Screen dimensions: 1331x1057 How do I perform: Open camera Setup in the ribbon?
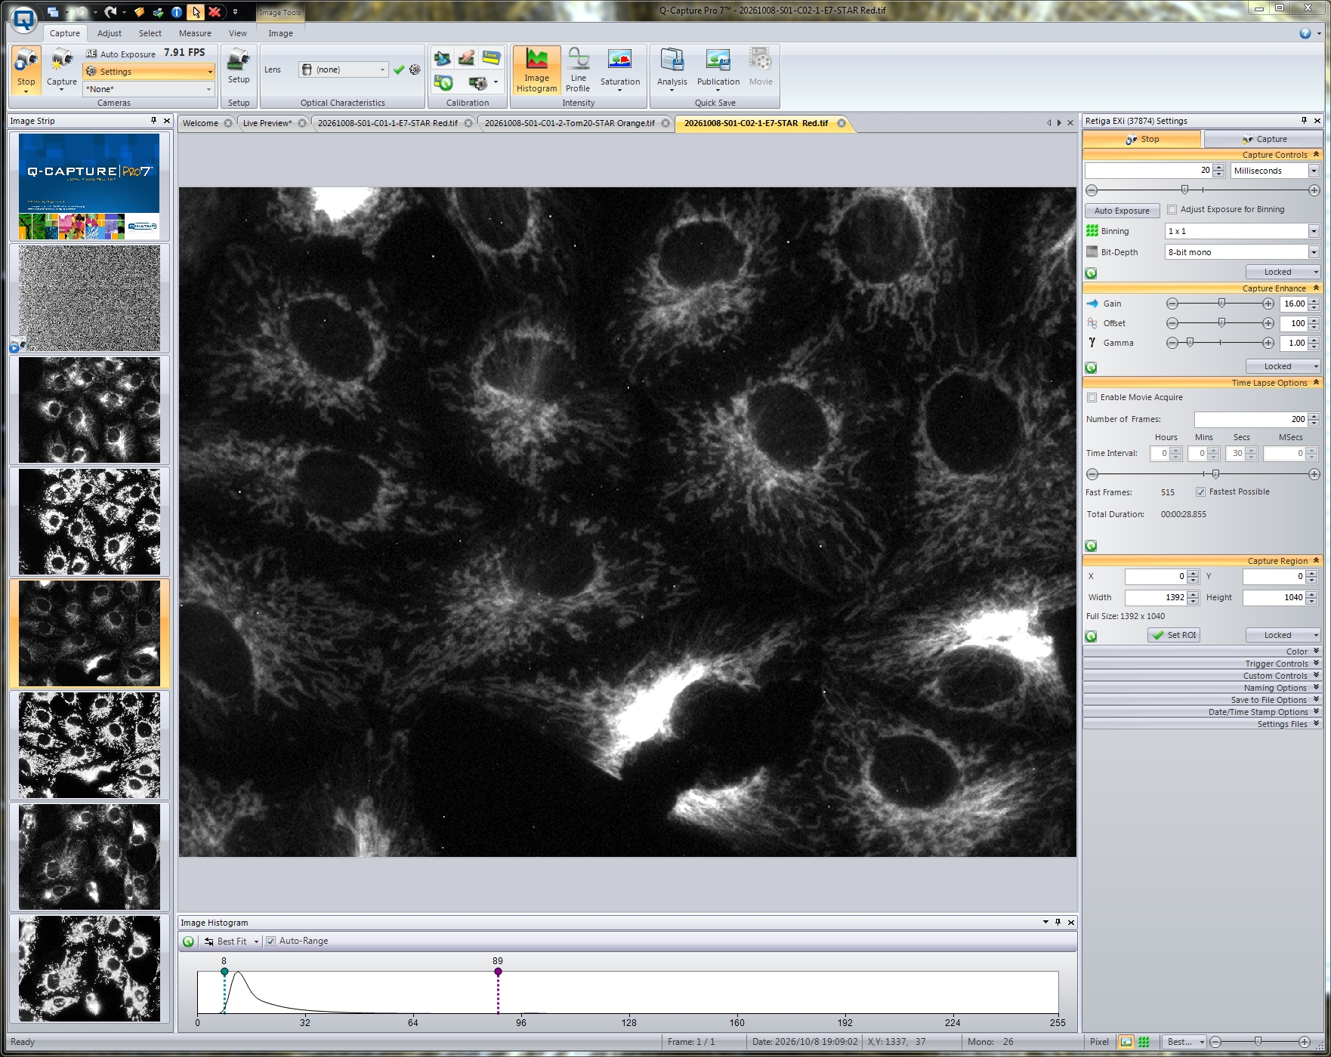[239, 66]
